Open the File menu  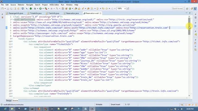2,5
